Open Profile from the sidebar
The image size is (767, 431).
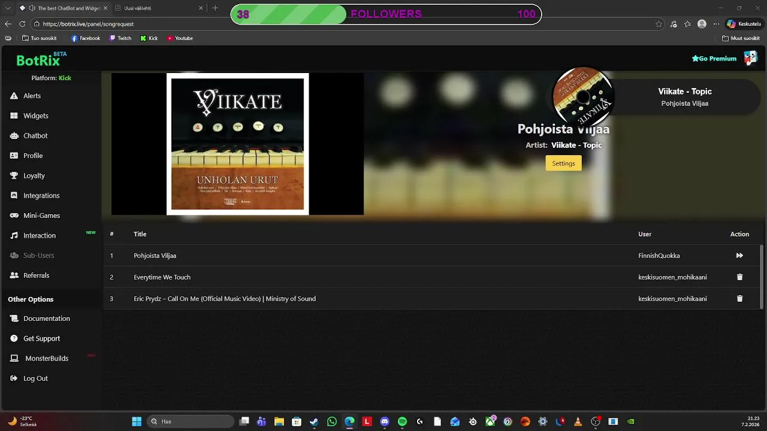26,156
